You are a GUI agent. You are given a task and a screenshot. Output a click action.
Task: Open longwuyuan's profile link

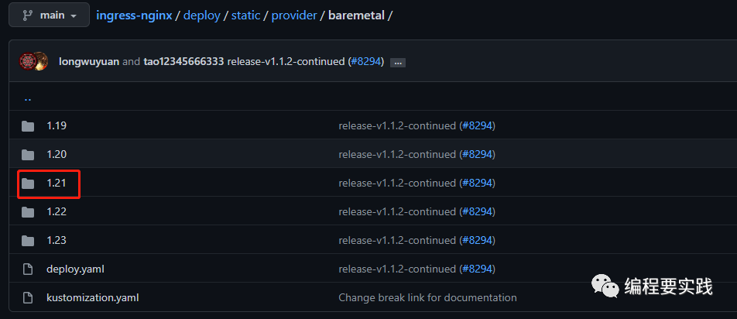click(x=88, y=61)
